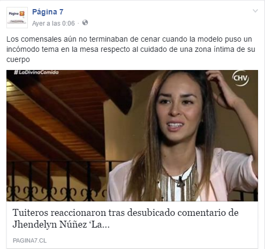Click the #LaDivinaComida hashtag watermark
Screen dimensions: 265x249
[x=36, y=72]
